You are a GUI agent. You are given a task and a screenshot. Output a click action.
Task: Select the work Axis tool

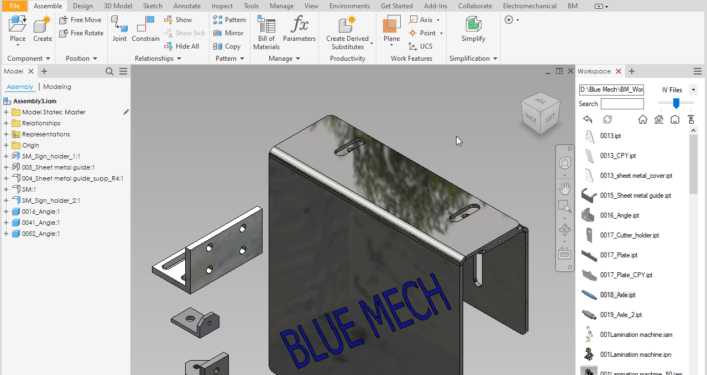[x=421, y=20]
